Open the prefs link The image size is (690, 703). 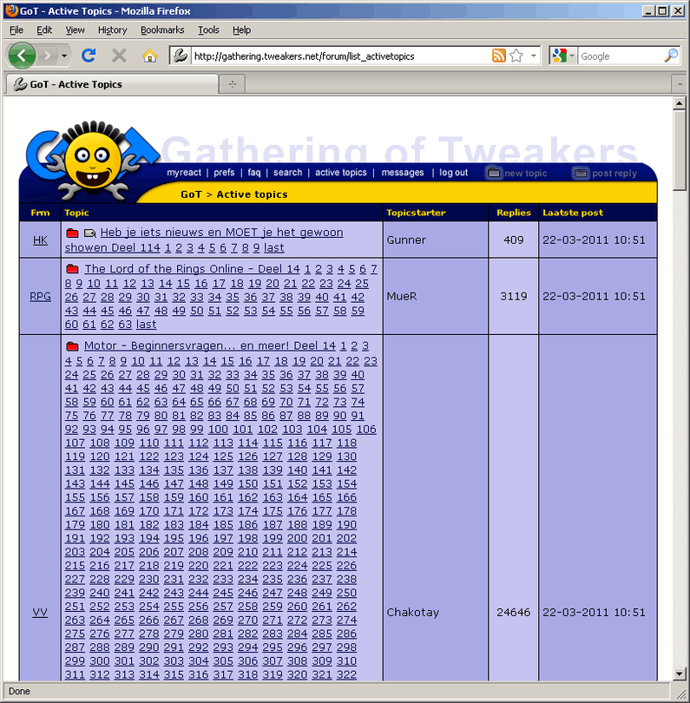pos(224,173)
